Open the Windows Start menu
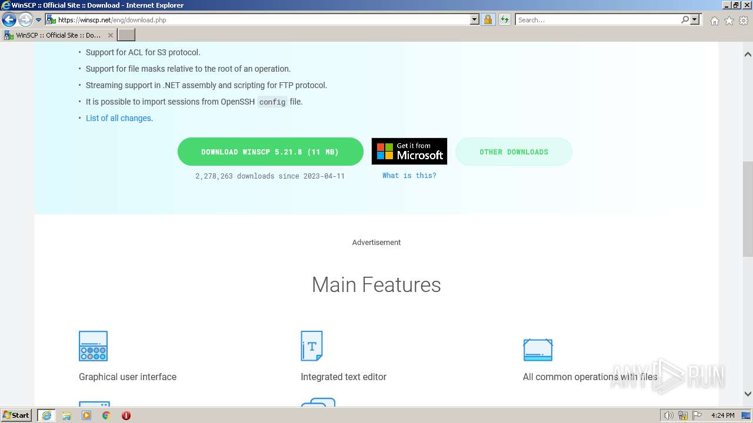The height and width of the screenshot is (423, 753). 16,415
